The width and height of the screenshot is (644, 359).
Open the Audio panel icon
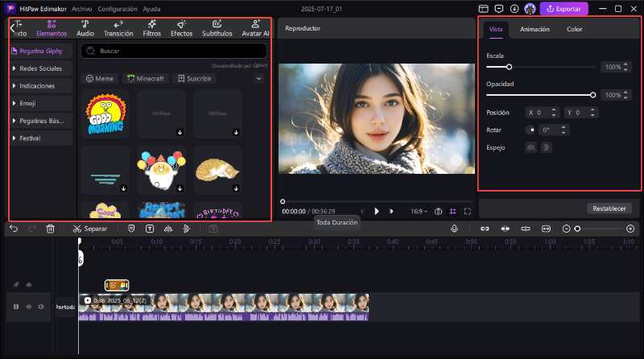pyautogui.click(x=85, y=28)
